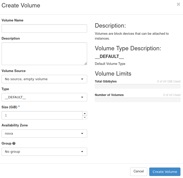Image resolution: width=183 pixels, height=178 pixels.
Task: Click the Volume Name field label
Action: [x=13, y=20]
